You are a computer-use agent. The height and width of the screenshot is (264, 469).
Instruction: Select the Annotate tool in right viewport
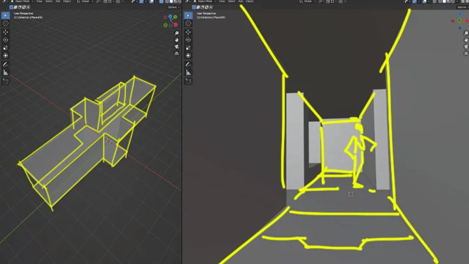pyautogui.click(x=188, y=65)
